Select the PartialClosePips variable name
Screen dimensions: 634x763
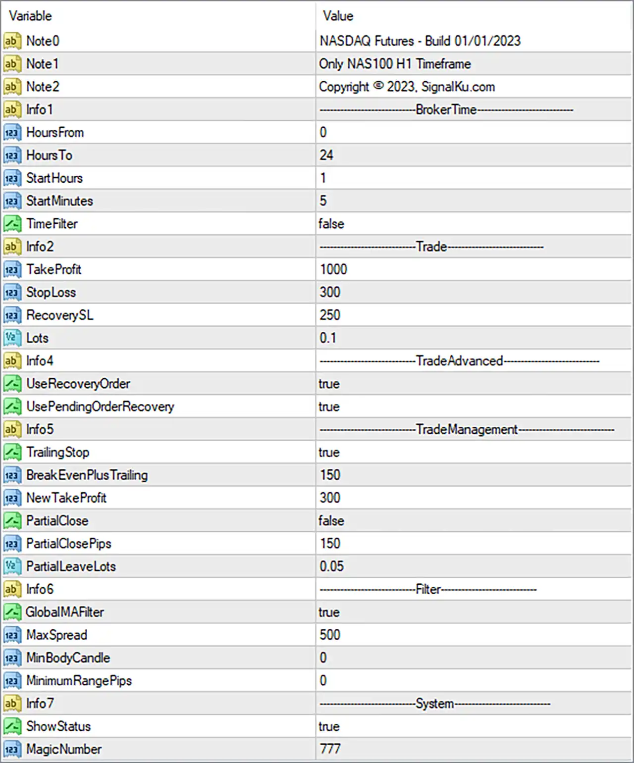click(69, 544)
